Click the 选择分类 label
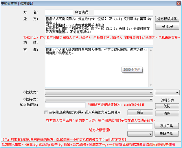182x148 pixels. [167, 101]
